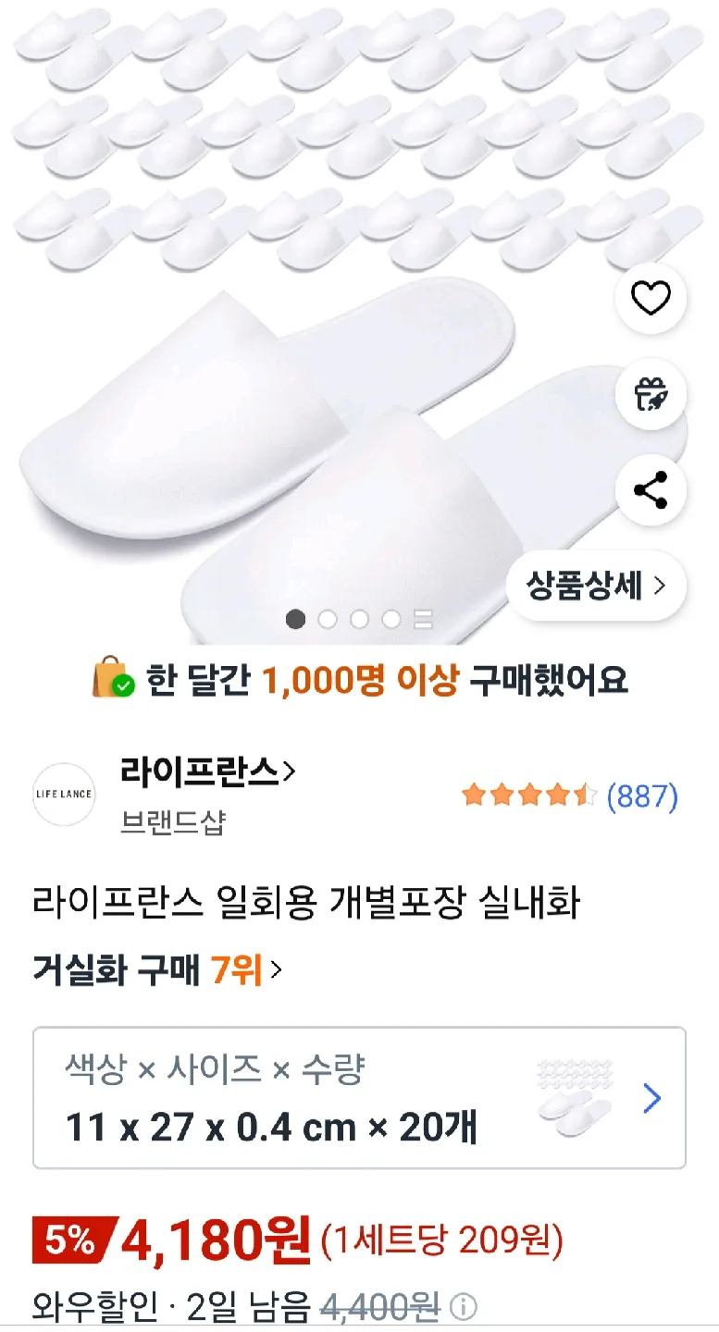Screen dimensions: 719x1332
Task: Tap the option slippers thumbnail
Action: pos(575,1098)
